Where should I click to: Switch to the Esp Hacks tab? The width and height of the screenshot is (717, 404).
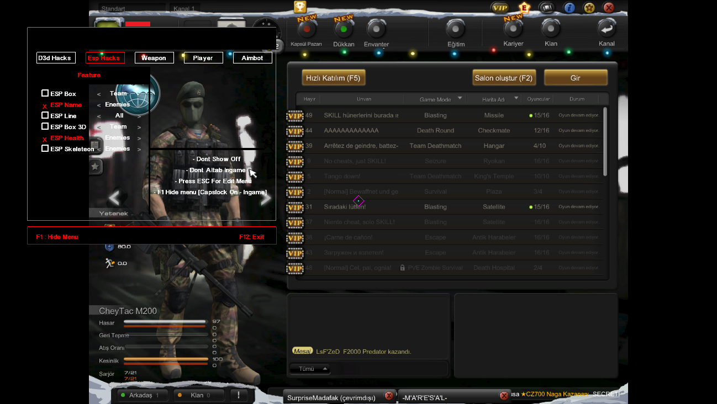tap(105, 57)
